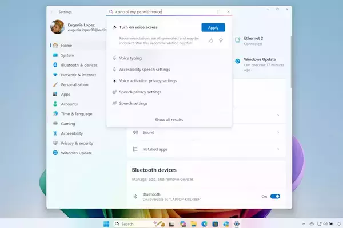Launch Microsoft Edge from the taskbar
Image resolution: width=343 pixels, height=228 pixels.
point(204,224)
